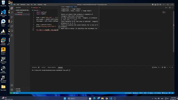Create a new terminal with plus
178x100 pixels.
pos(159,67)
